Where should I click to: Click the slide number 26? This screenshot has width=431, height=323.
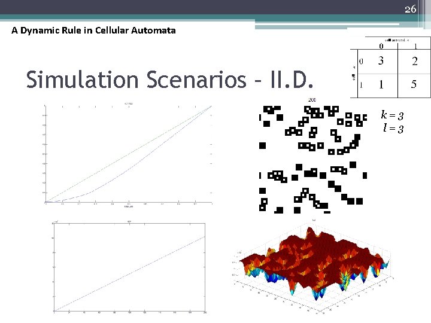tap(411, 9)
